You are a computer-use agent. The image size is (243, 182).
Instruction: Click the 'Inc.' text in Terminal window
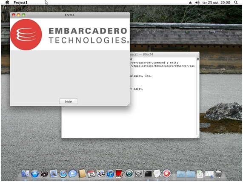[x=148, y=76]
